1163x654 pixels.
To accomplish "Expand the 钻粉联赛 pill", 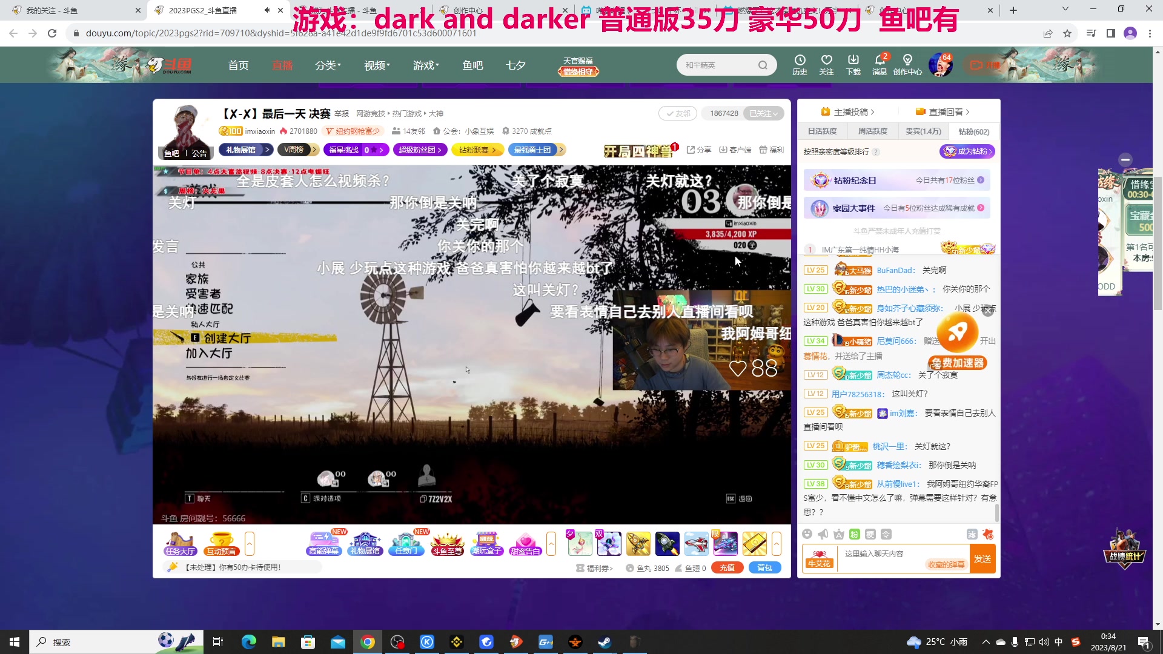I will [477, 150].
